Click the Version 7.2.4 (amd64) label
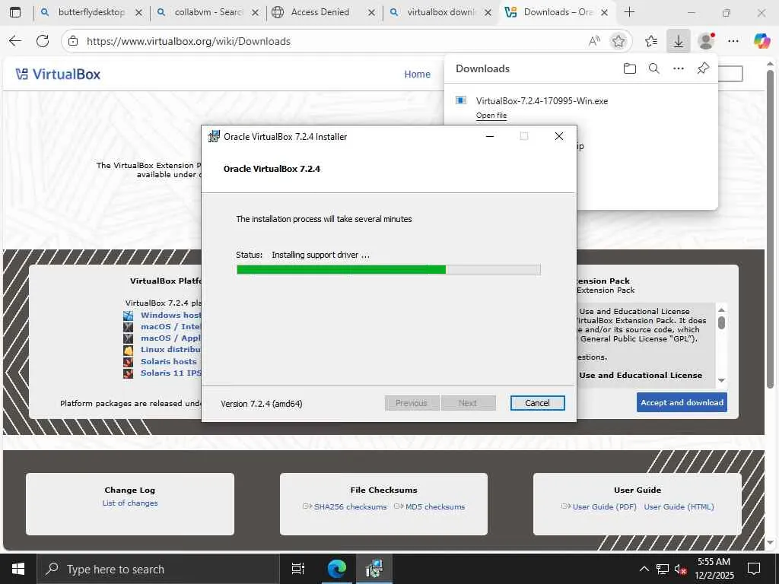The width and height of the screenshot is (779, 584). (x=262, y=404)
